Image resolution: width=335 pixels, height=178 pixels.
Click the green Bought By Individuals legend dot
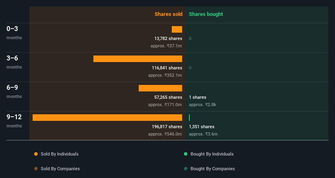coord(186,154)
